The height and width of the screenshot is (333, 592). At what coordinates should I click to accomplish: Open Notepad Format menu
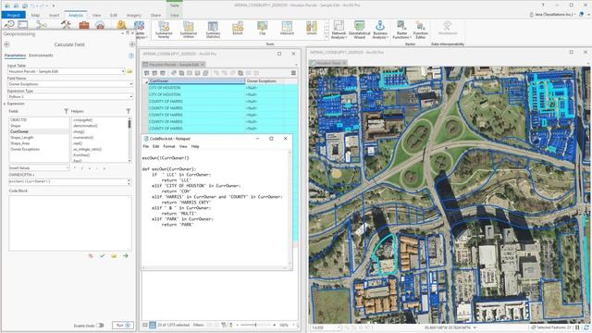(168, 146)
